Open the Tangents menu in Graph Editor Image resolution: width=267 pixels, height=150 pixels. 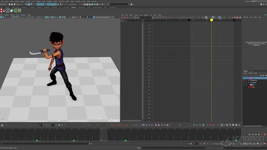pos(146,15)
